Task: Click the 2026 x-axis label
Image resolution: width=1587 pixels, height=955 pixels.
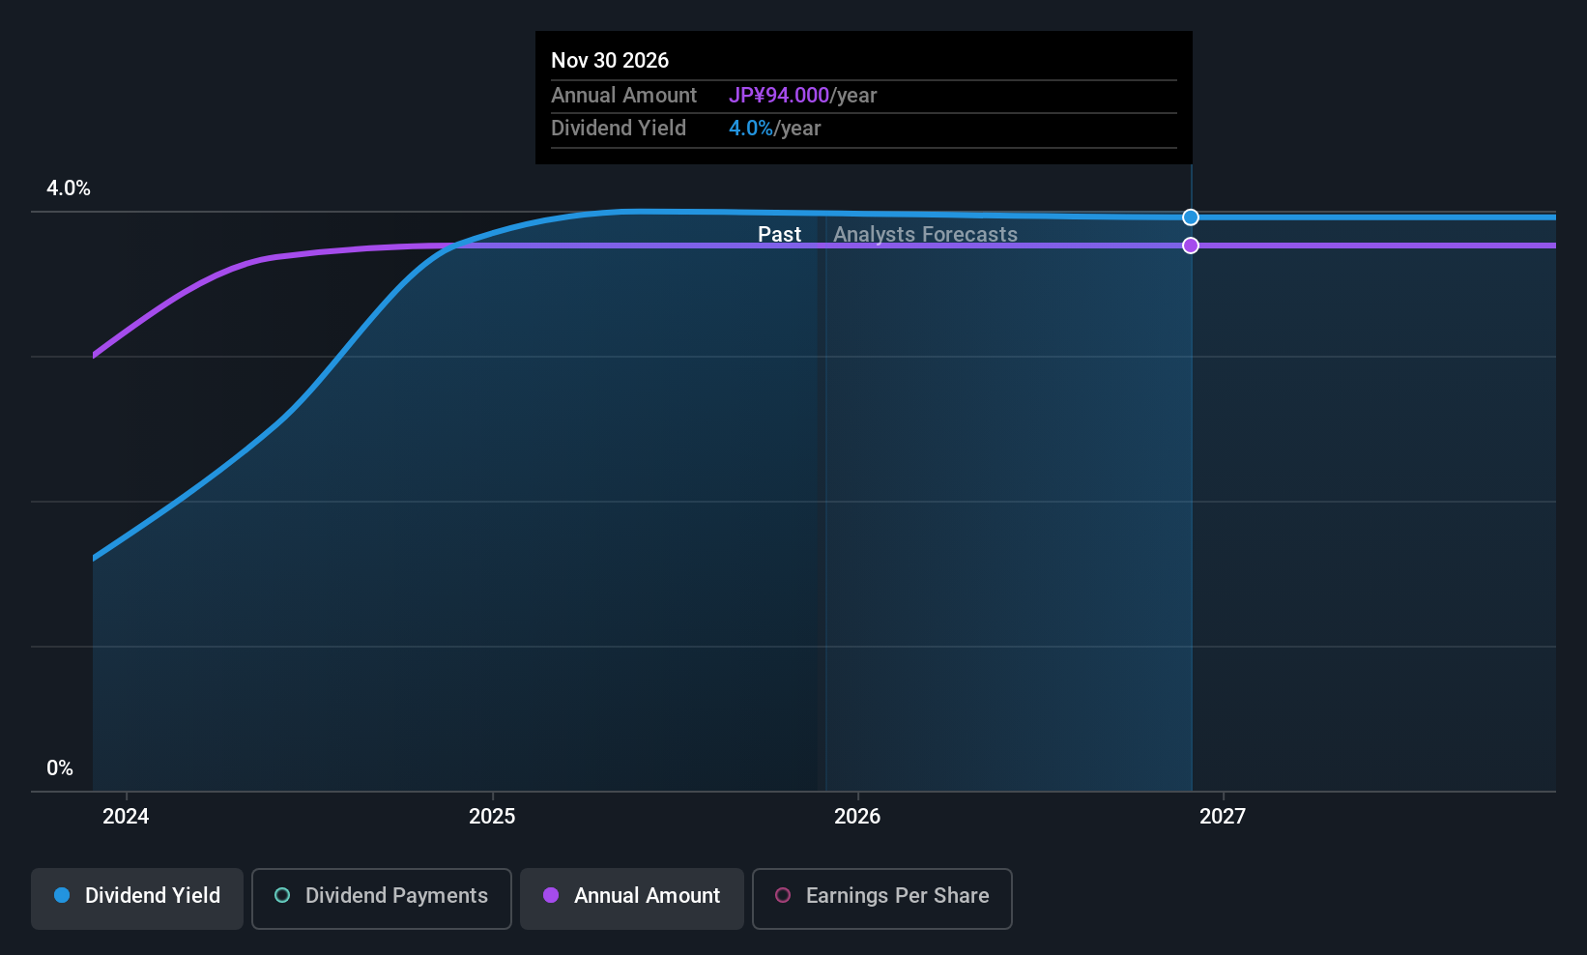Action: [857, 817]
